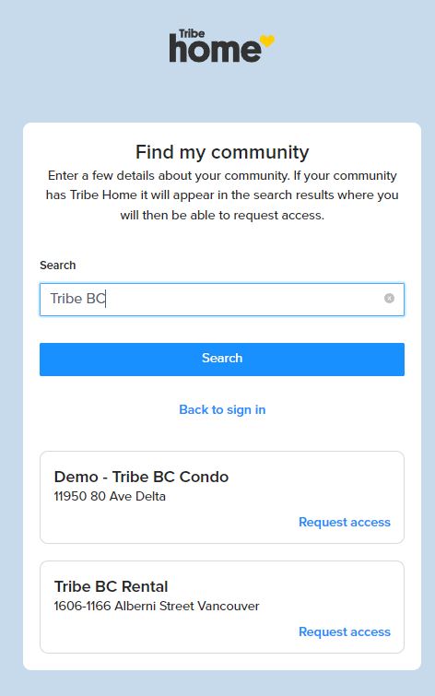
Task: Click the address "1606-1166 Alberni Street Vancouver"
Action: (157, 606)
